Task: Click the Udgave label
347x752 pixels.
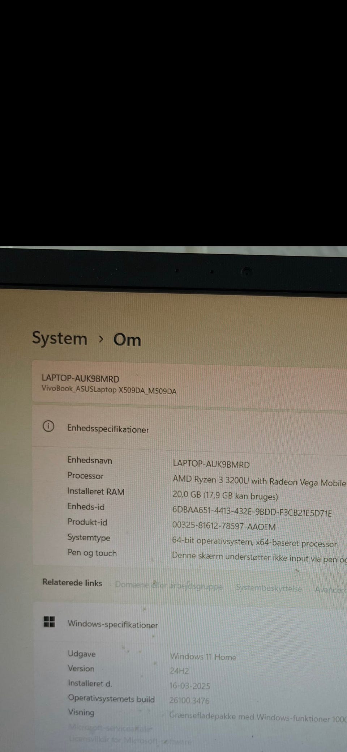Action: click(x=82, y=654)
